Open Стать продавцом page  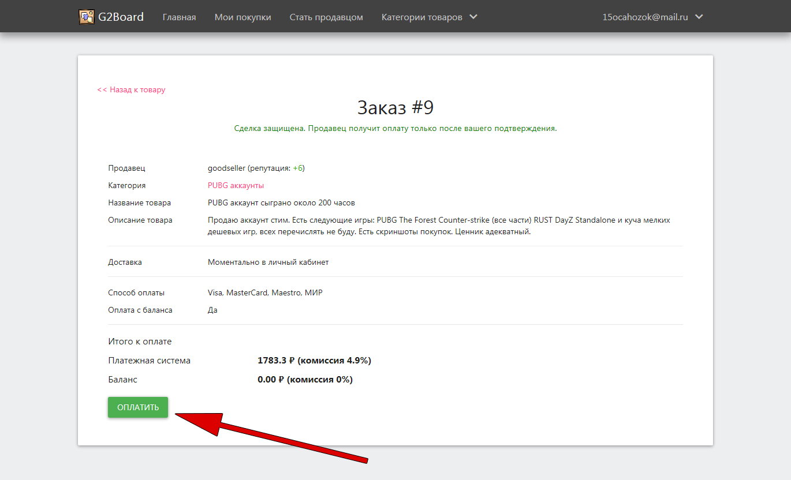(326, 17)
